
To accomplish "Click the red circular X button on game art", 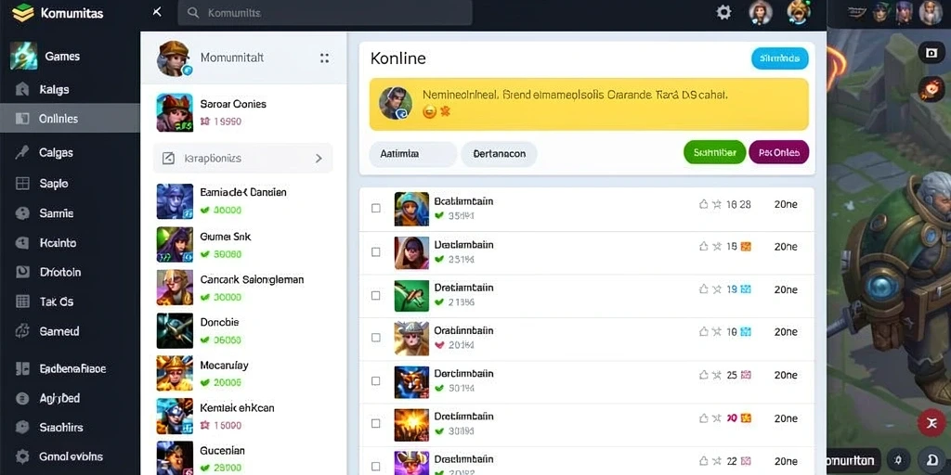I will click(x=931, y=422).
